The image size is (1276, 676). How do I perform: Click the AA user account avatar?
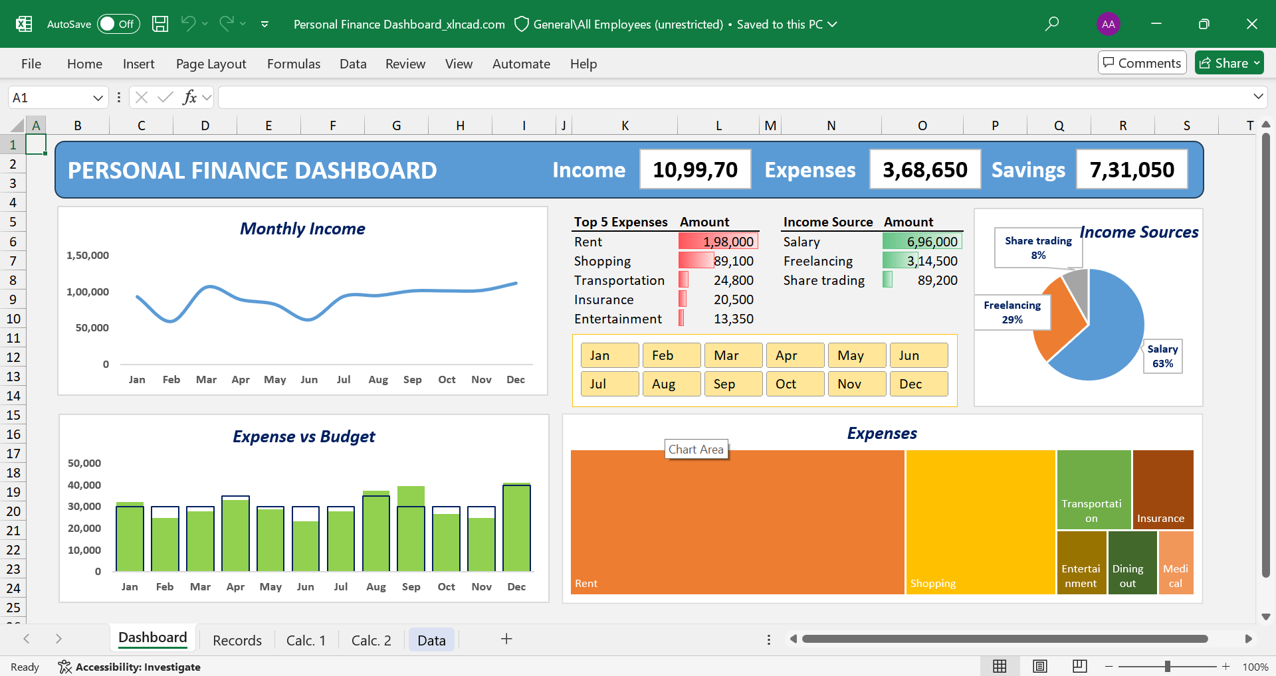click(1108, 24)
